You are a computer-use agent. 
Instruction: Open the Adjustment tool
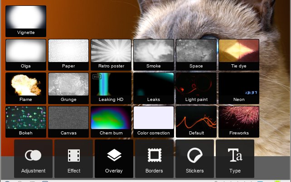(x=33, y=158)
